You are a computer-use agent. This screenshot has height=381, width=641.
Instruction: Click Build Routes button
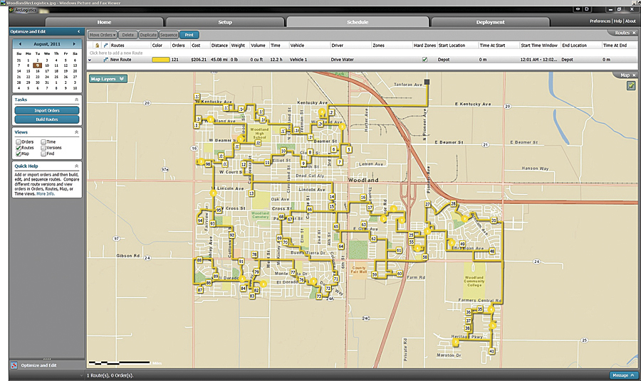(46, 119)
